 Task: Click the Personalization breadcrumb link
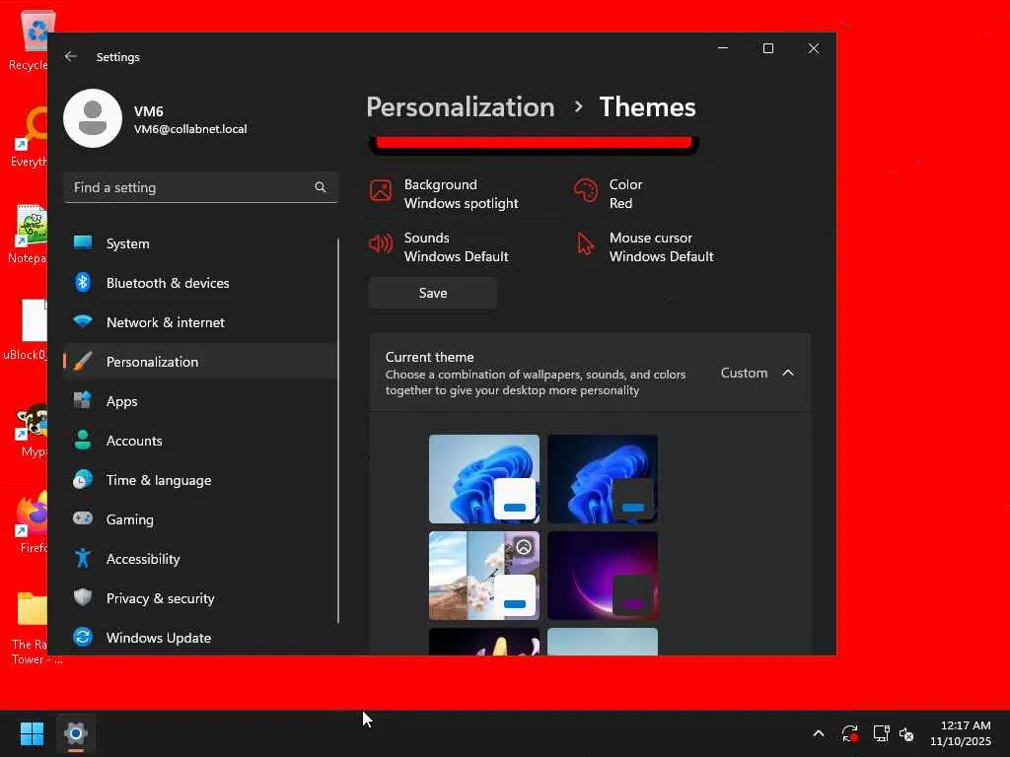pos(461,106)
